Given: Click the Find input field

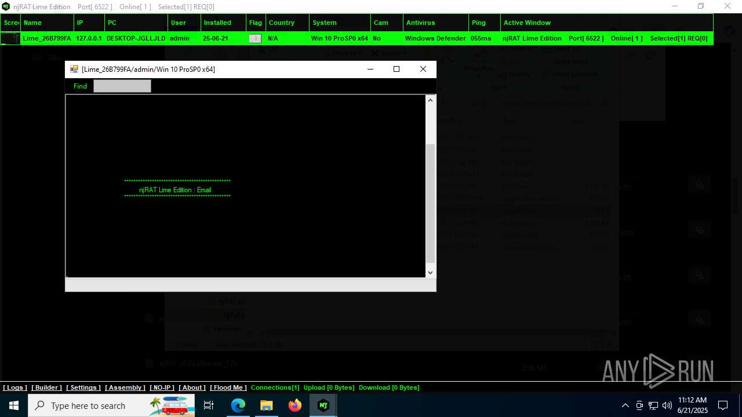Looking at the screenshot, I should point(122,86).
